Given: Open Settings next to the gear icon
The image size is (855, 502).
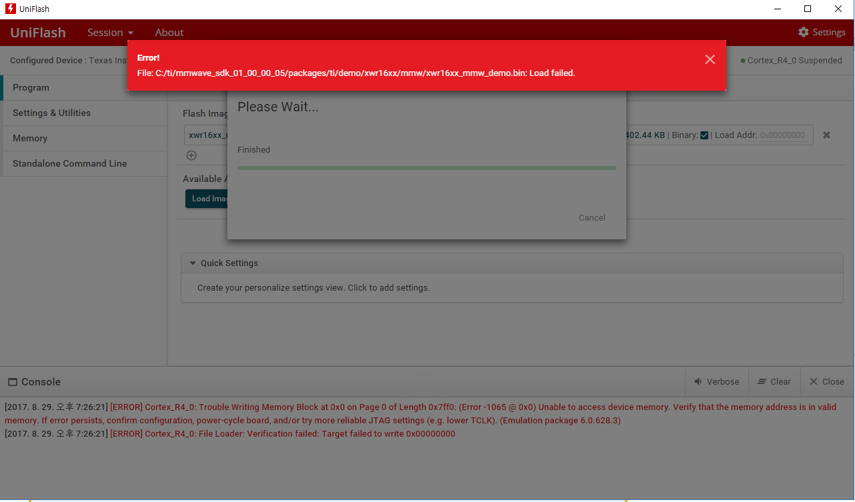Looking at the screenshot, I should click(x=822, y=32).
